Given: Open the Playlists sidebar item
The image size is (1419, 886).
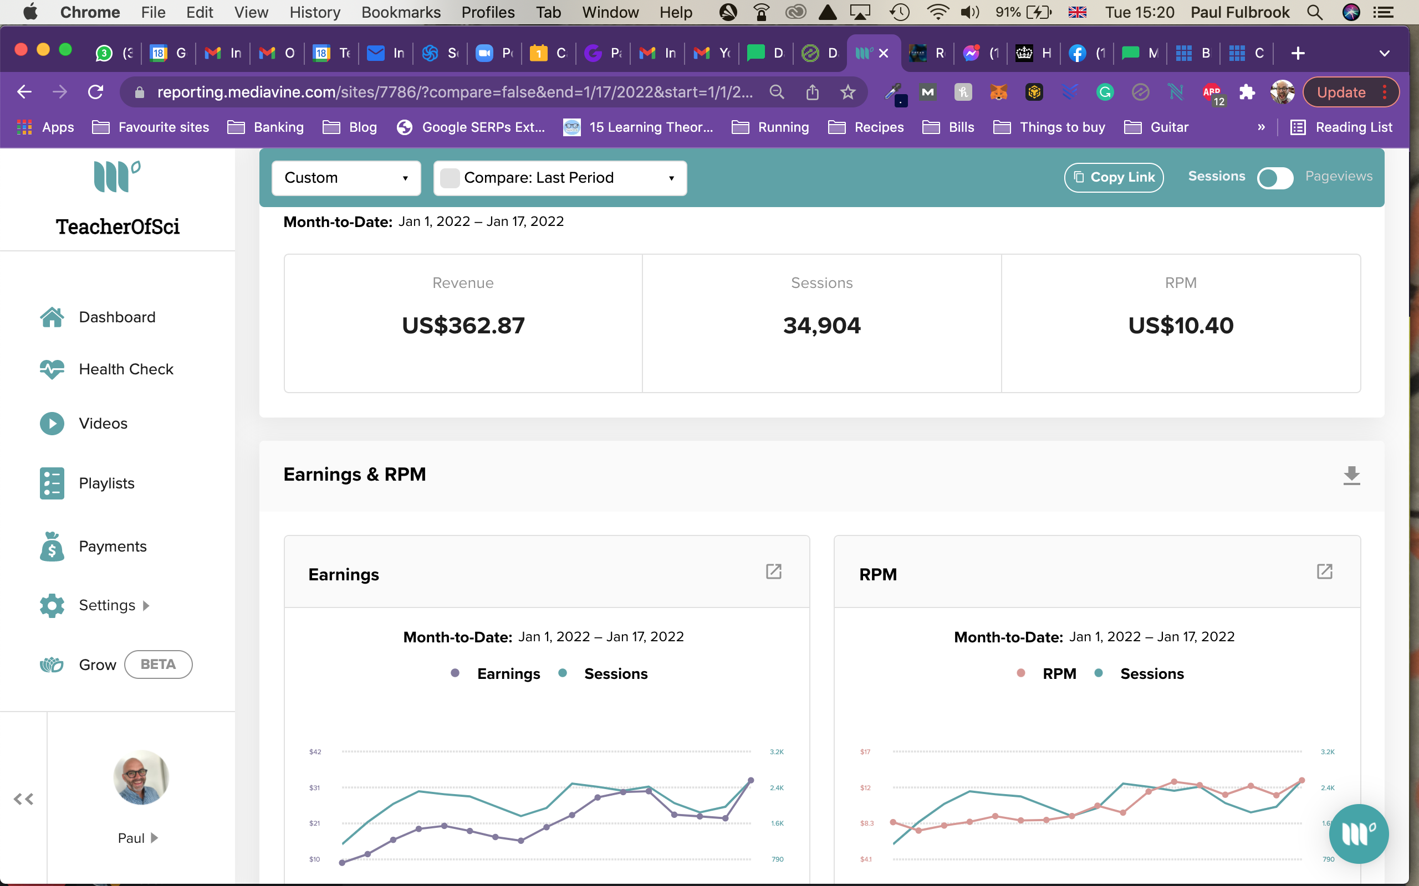Looking at the screenshot, I should pyautogui.click(x=88, y=483).
